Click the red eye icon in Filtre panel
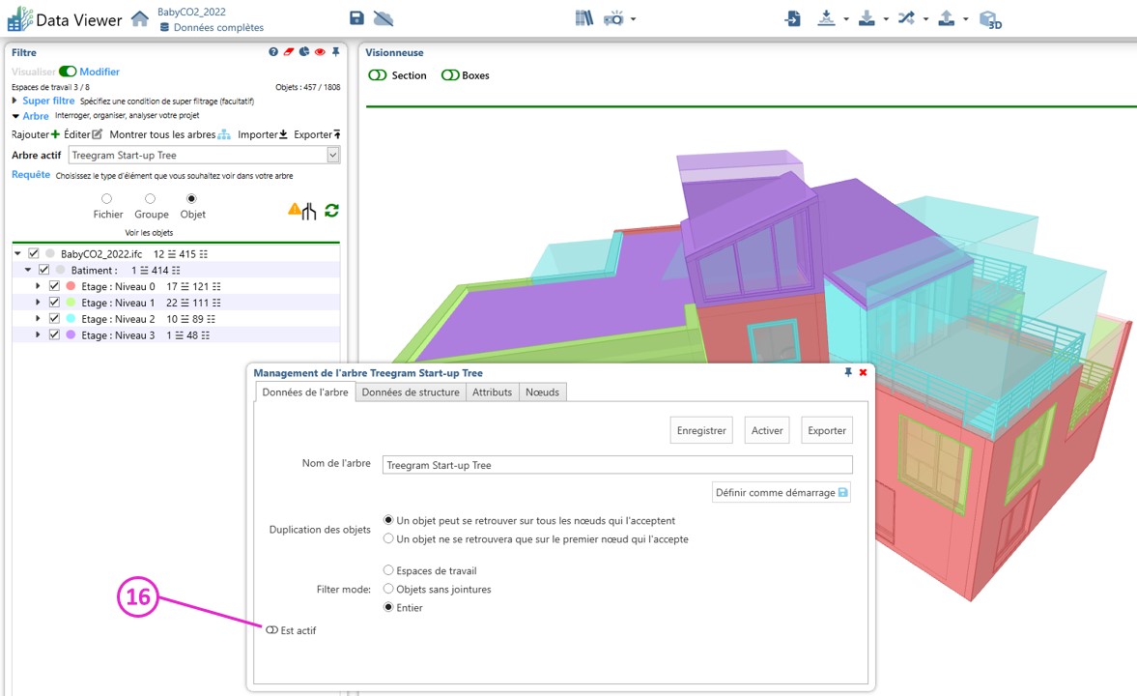Viewport: 1137px width, 696px height. (x=320, y=52)
